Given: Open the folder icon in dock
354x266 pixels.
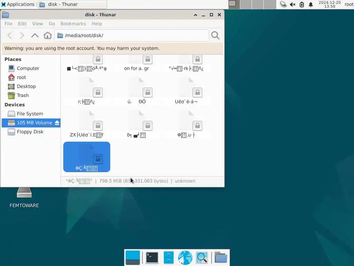Looking at the screenshot, I should [x=221, y=258].
